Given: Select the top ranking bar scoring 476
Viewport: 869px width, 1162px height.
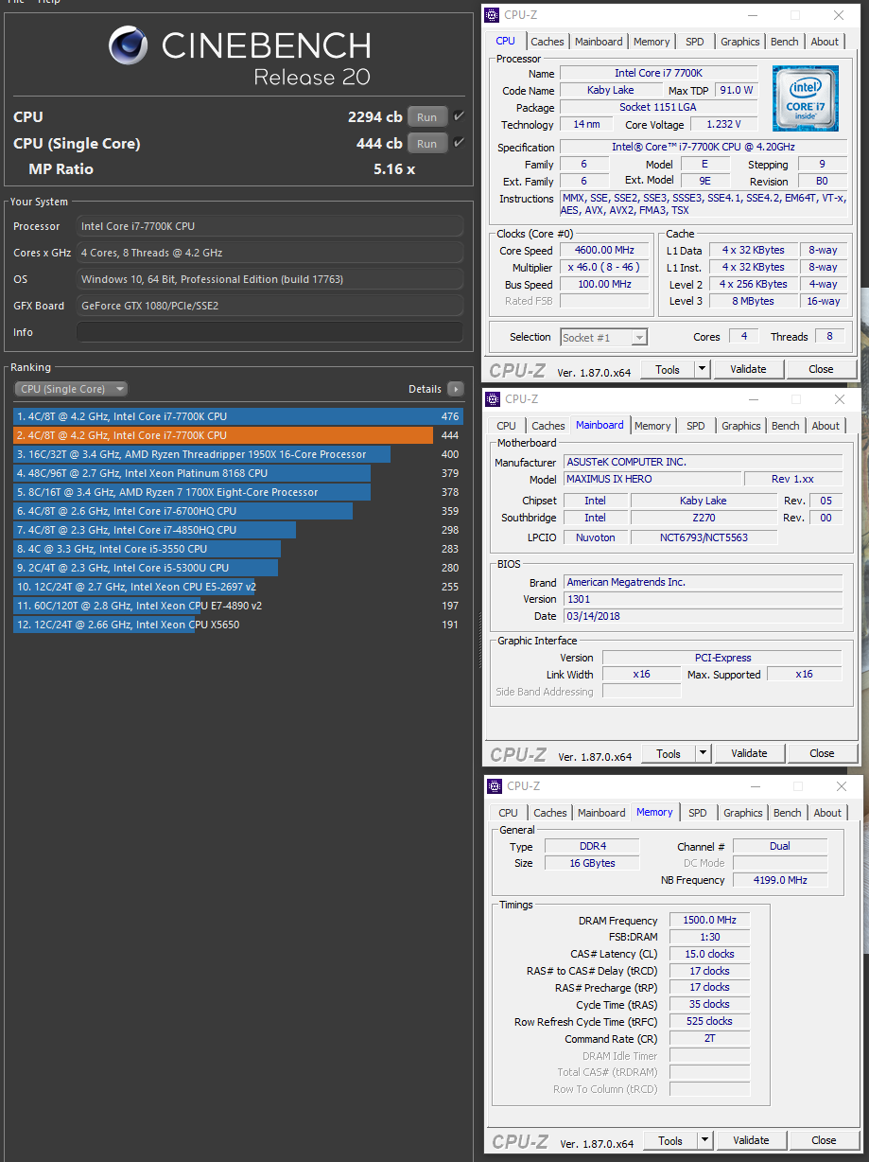Looking at the screenshot, I should tap(238, 416).
